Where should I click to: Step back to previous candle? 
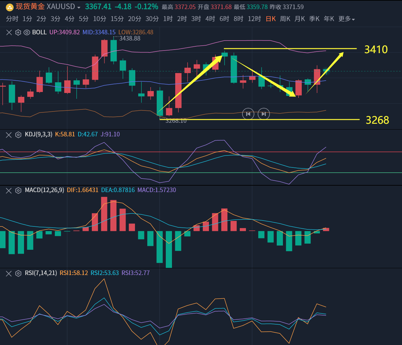pos(248,114)
